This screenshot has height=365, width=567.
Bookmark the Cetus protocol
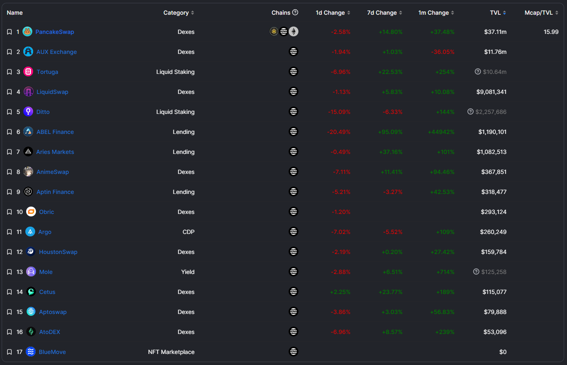pyautogui.click(x=9, y=292)
